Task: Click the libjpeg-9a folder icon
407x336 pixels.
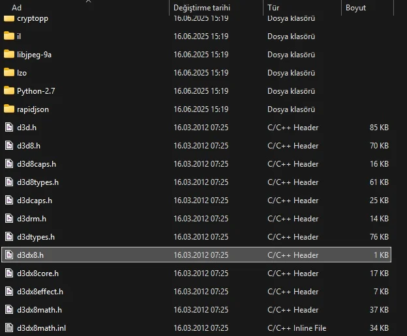Action: pyautogui.click(x=9, y=55)
